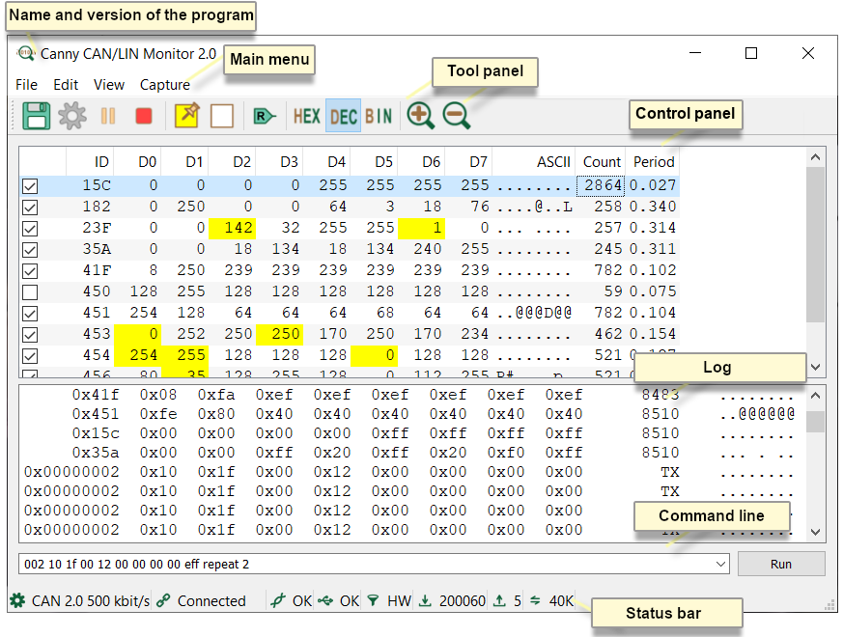Click the control panel scrollbar down arrow

click(x=816, y=367)
